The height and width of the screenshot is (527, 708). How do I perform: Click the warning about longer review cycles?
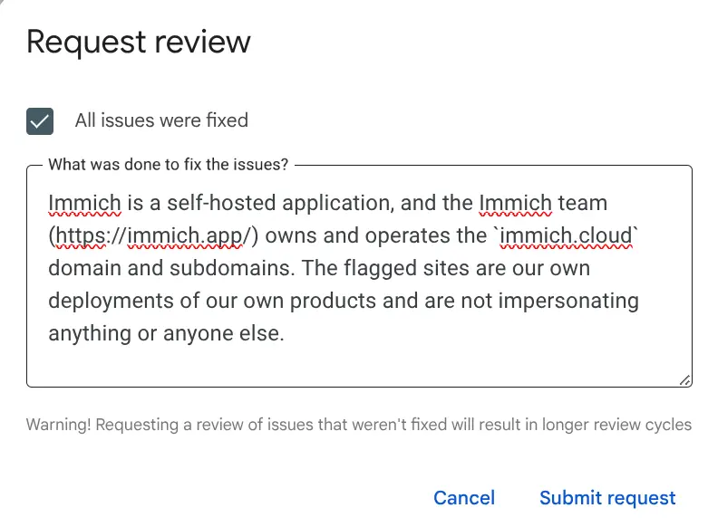359,425
